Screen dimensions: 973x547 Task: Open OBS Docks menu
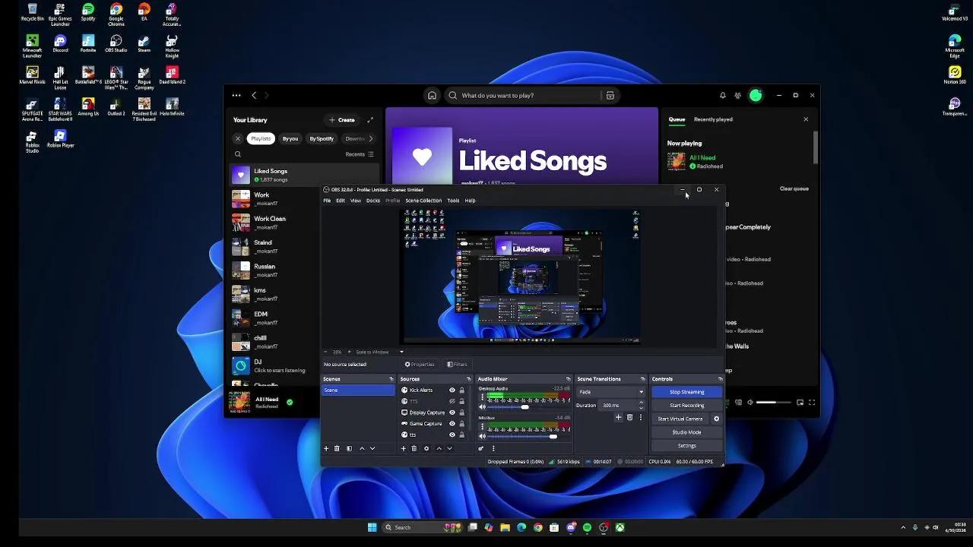(373, 201)
